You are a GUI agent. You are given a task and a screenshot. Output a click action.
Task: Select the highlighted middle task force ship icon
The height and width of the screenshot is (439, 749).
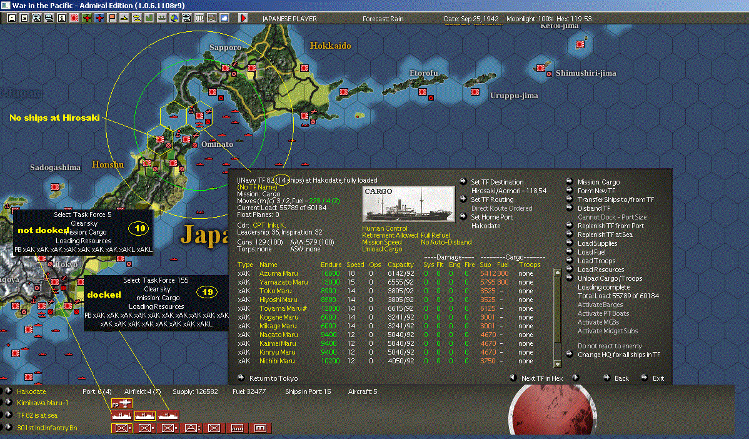145,416
